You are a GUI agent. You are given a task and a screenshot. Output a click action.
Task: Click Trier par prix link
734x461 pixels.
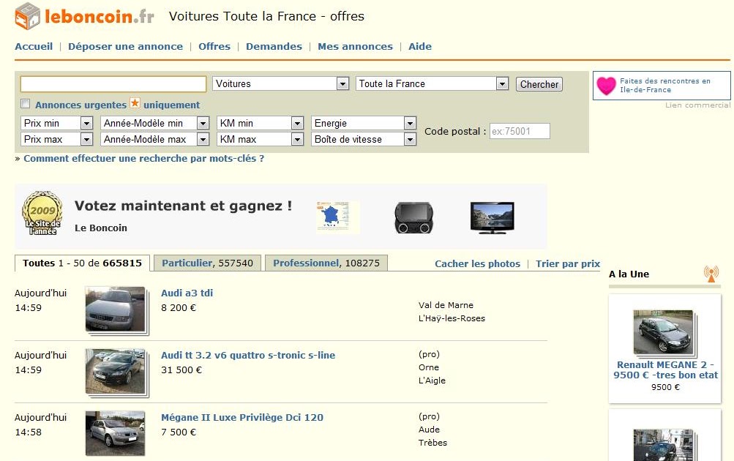coord(568,263)
